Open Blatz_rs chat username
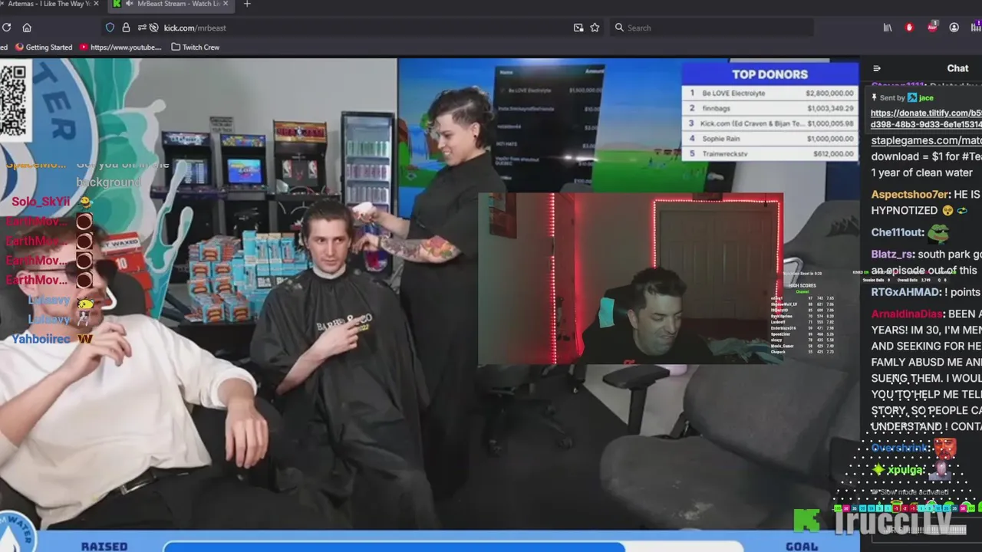The image size is (982, 552). pyautogui.click(x=892, y=254)
